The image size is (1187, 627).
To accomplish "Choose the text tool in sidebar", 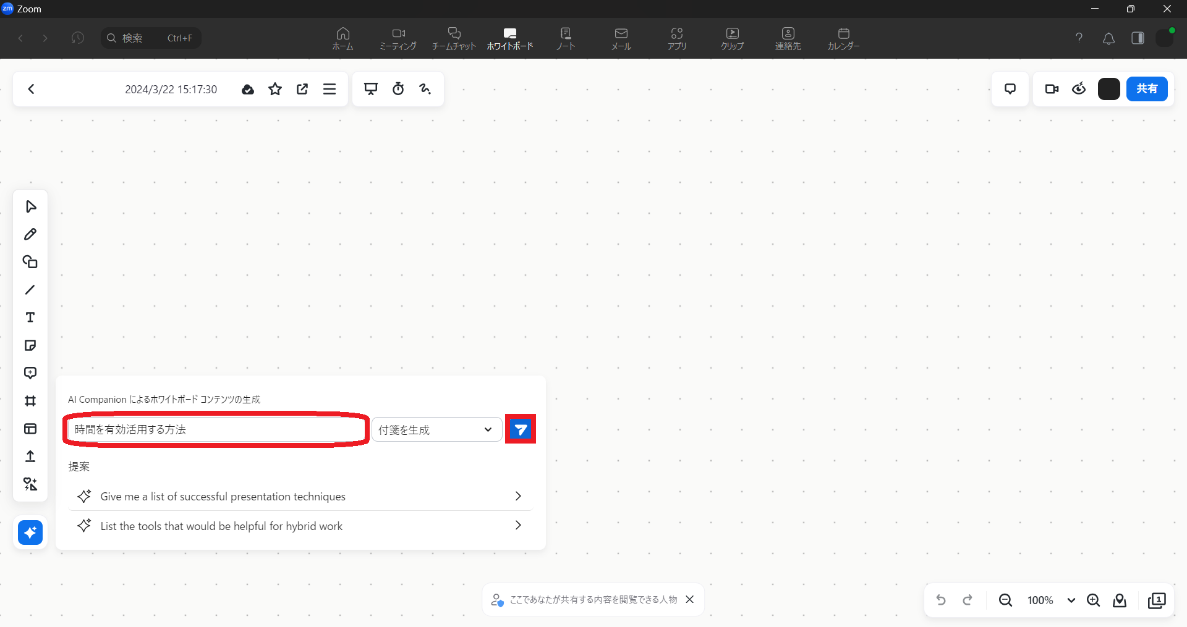I will pos(30,318).
